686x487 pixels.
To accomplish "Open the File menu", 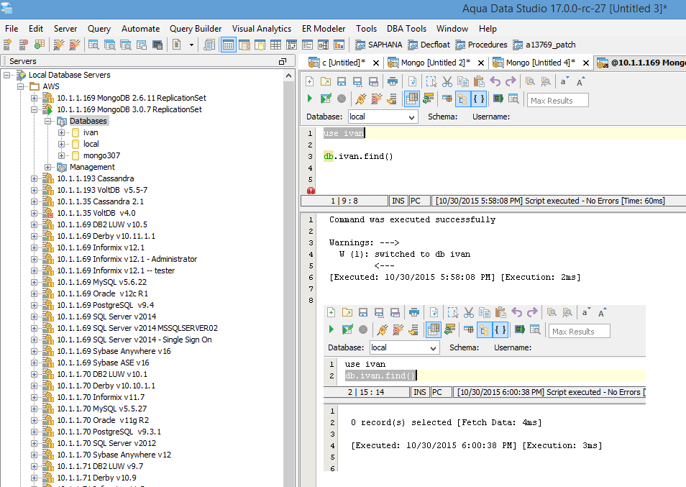I will (x=12, y=29).
